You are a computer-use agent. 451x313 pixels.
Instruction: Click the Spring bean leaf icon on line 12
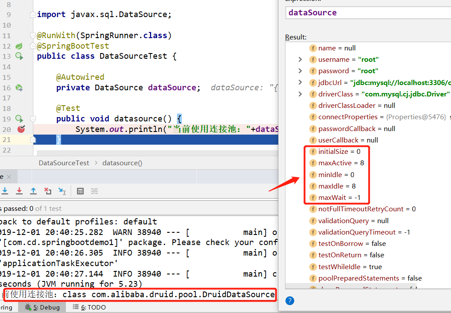point(19,46)
